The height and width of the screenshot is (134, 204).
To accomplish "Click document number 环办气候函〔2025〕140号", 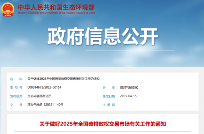I will (45, 104).
